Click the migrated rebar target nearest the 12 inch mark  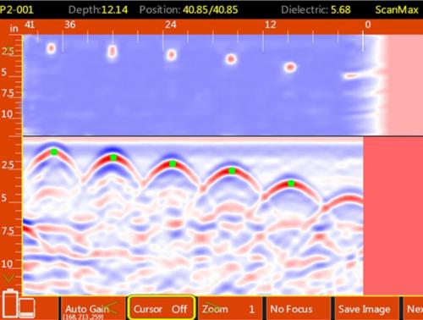click(x=290, y=68)
